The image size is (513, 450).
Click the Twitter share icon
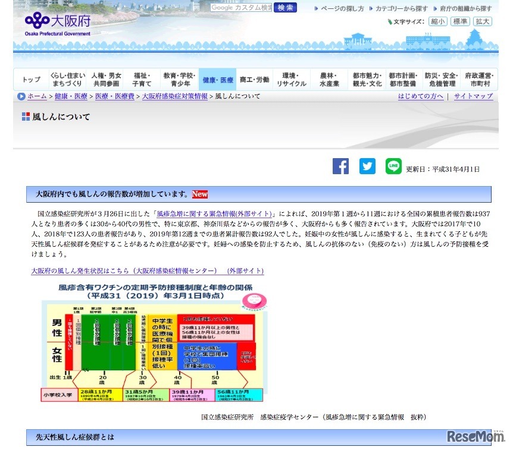(367, 166)
